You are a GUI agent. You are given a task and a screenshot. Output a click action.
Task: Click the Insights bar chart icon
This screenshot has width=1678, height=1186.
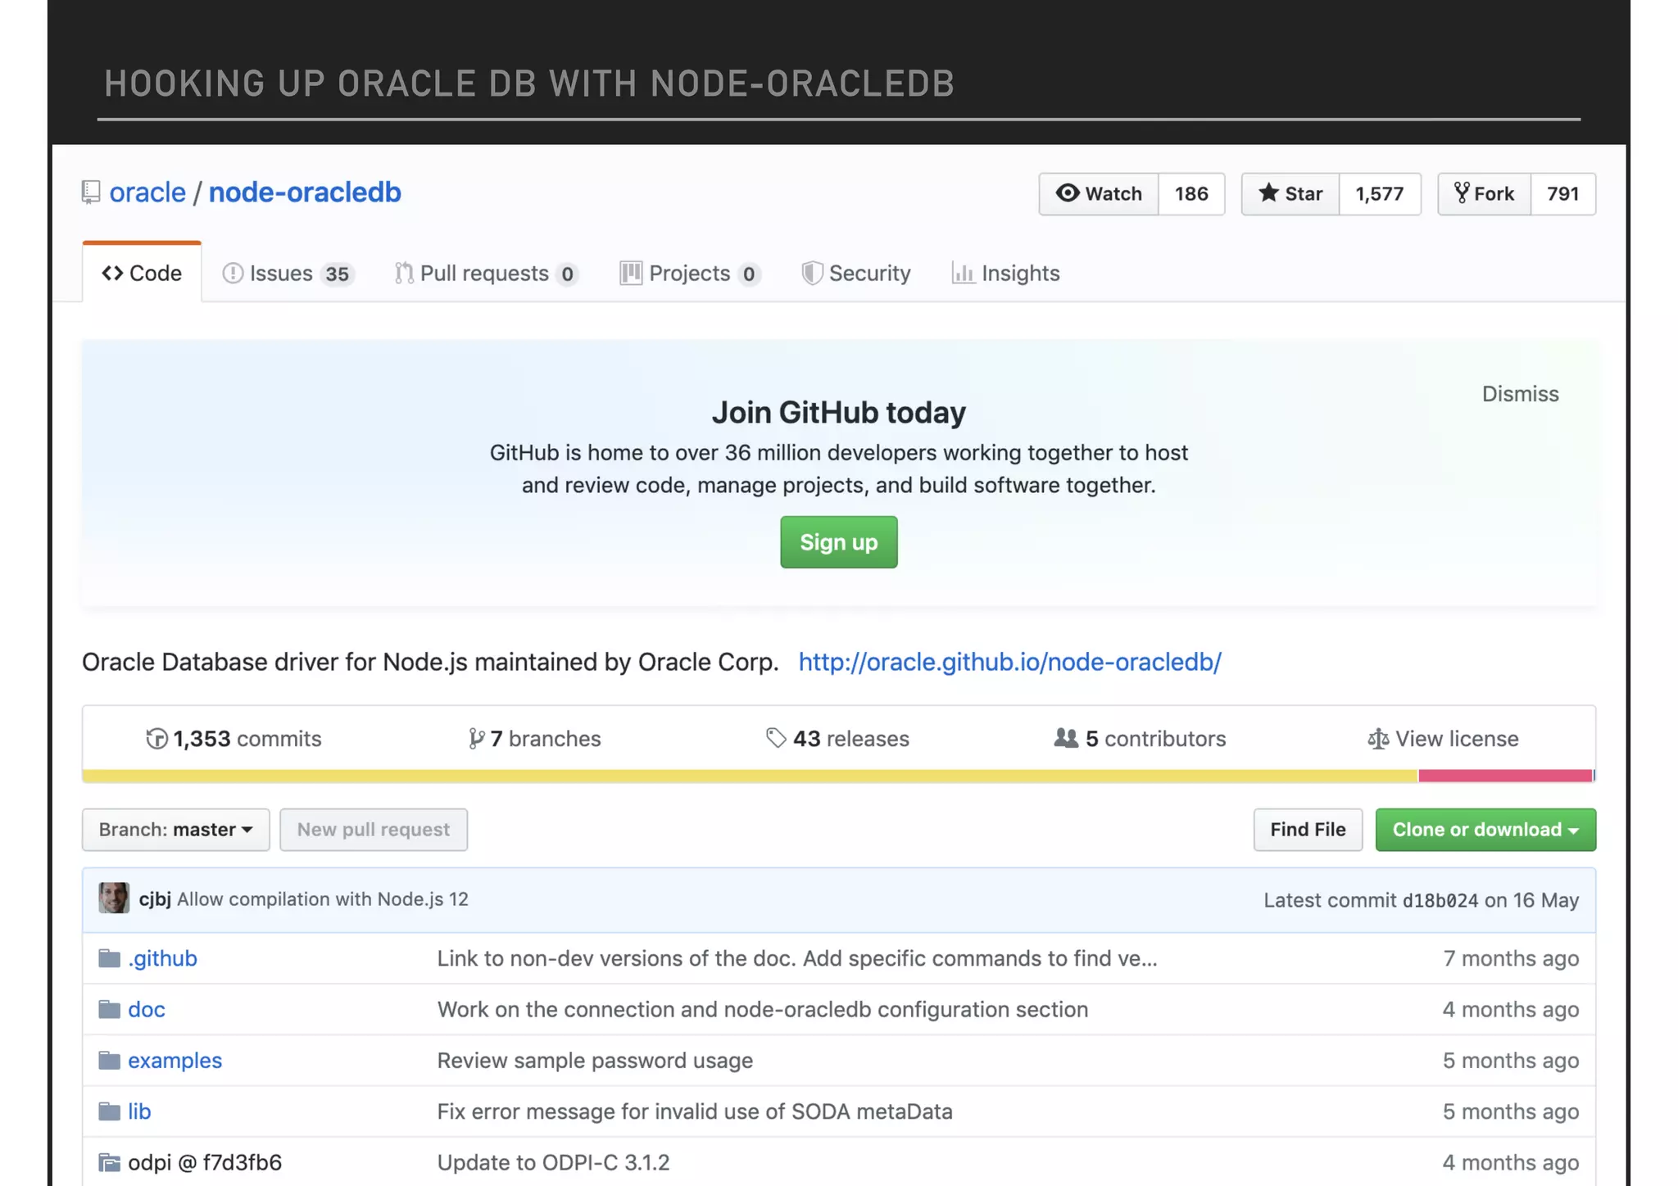click(x=963, y=273)
